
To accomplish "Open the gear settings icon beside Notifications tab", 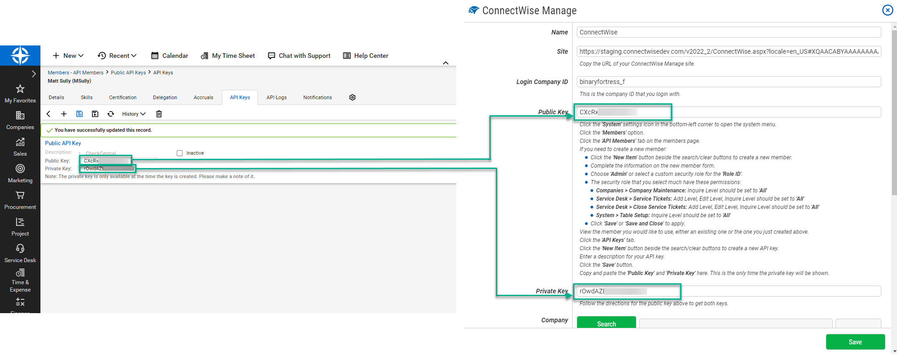I will (x=352, y=97).
